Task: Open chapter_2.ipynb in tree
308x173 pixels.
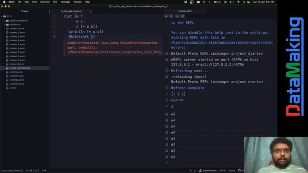Action: point(17,33)
